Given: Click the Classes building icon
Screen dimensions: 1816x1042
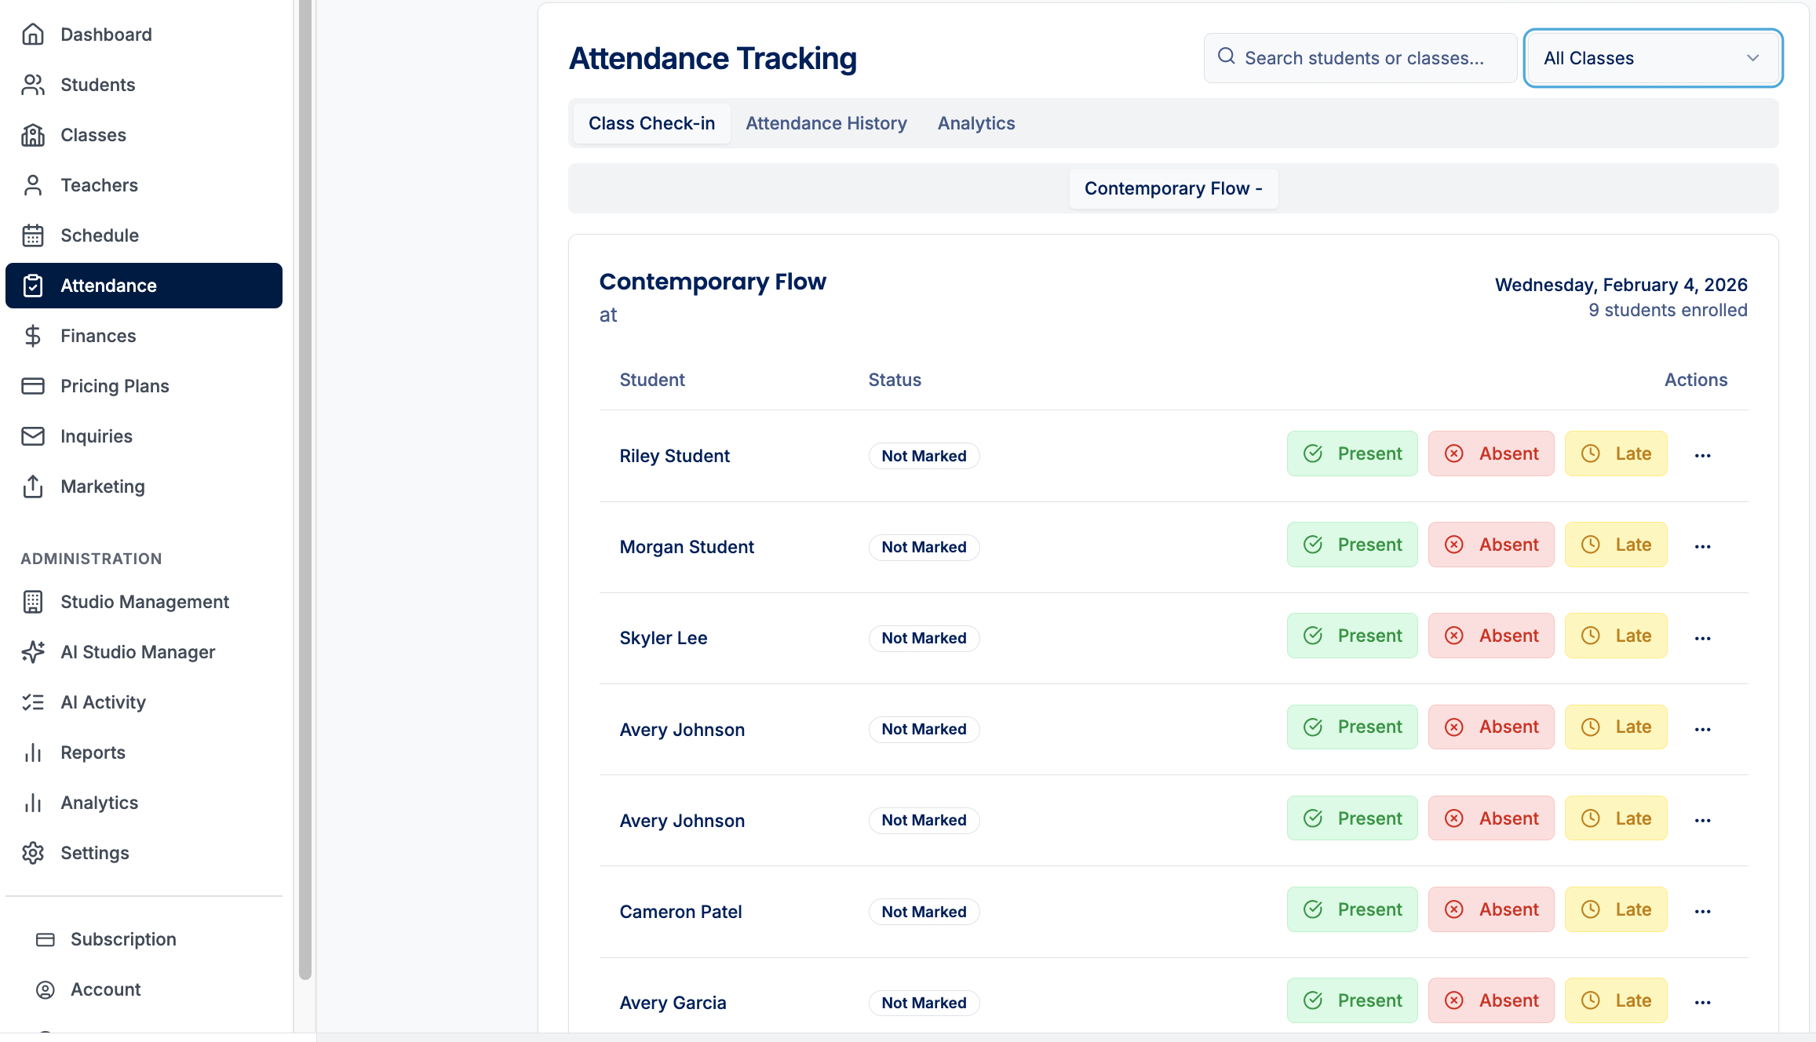Looking at the screenshot, I should (x=33, y=135).
